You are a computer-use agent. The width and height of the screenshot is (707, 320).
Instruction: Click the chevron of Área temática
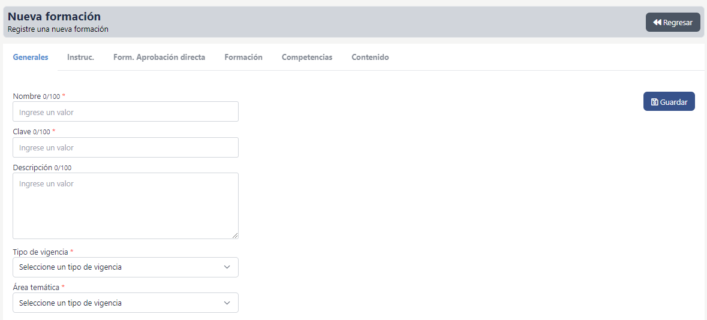click(227, 303)
